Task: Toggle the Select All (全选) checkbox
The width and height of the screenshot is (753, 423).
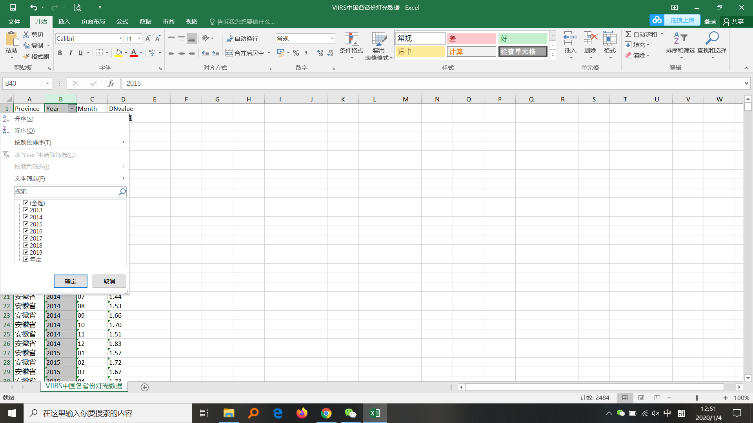Action: pos(26,203)
